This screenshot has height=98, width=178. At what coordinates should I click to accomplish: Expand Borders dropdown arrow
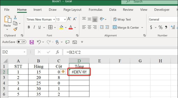pyautogui.click(x=55, y=27)
